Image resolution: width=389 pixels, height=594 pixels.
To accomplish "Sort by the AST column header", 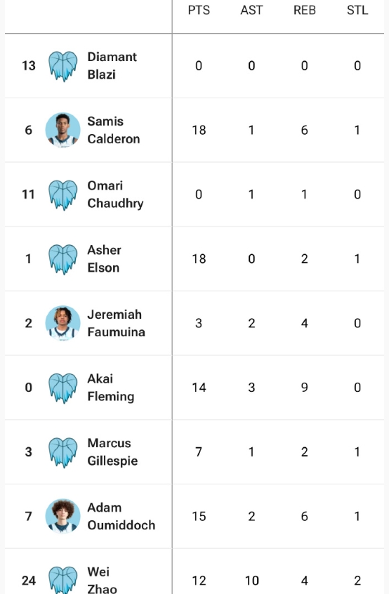I will pos(251,11).
